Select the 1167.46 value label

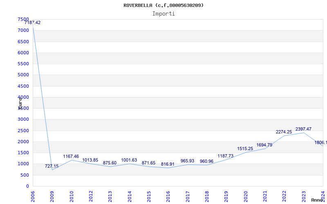(x=71, y=157)
